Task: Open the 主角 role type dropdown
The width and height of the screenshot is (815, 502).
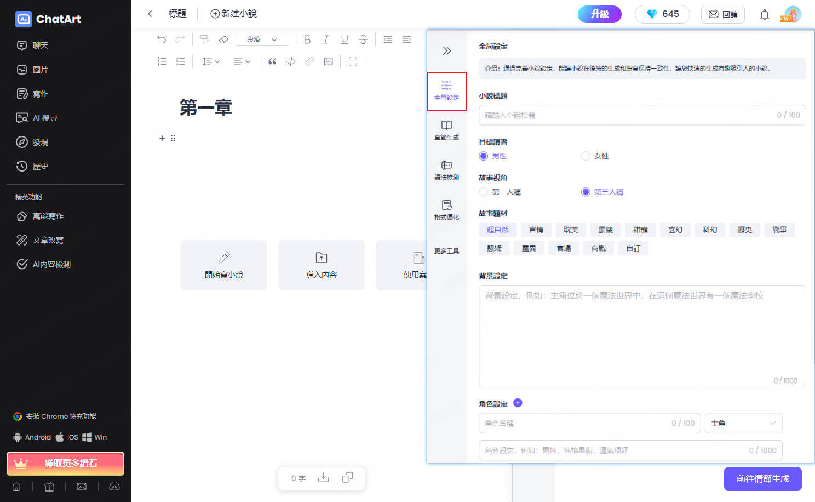Action: (x=743, y=423)
